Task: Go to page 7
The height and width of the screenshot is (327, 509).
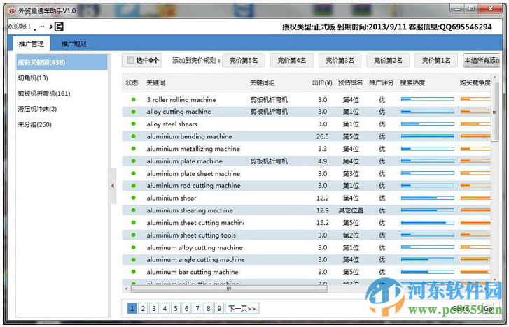Action: point(197,309)
